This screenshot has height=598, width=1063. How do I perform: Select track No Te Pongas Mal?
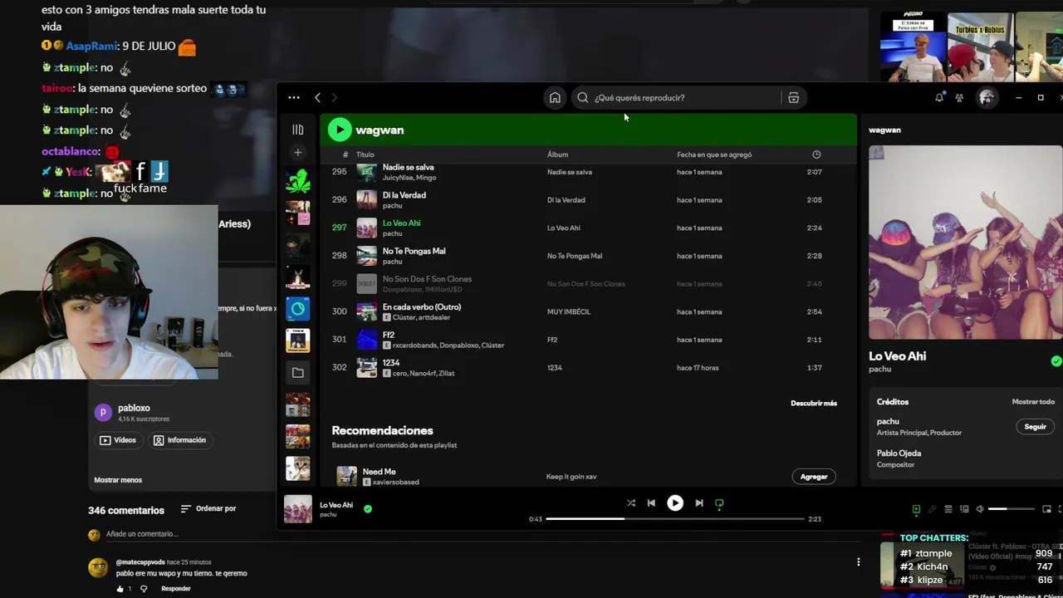coord(586,256)
